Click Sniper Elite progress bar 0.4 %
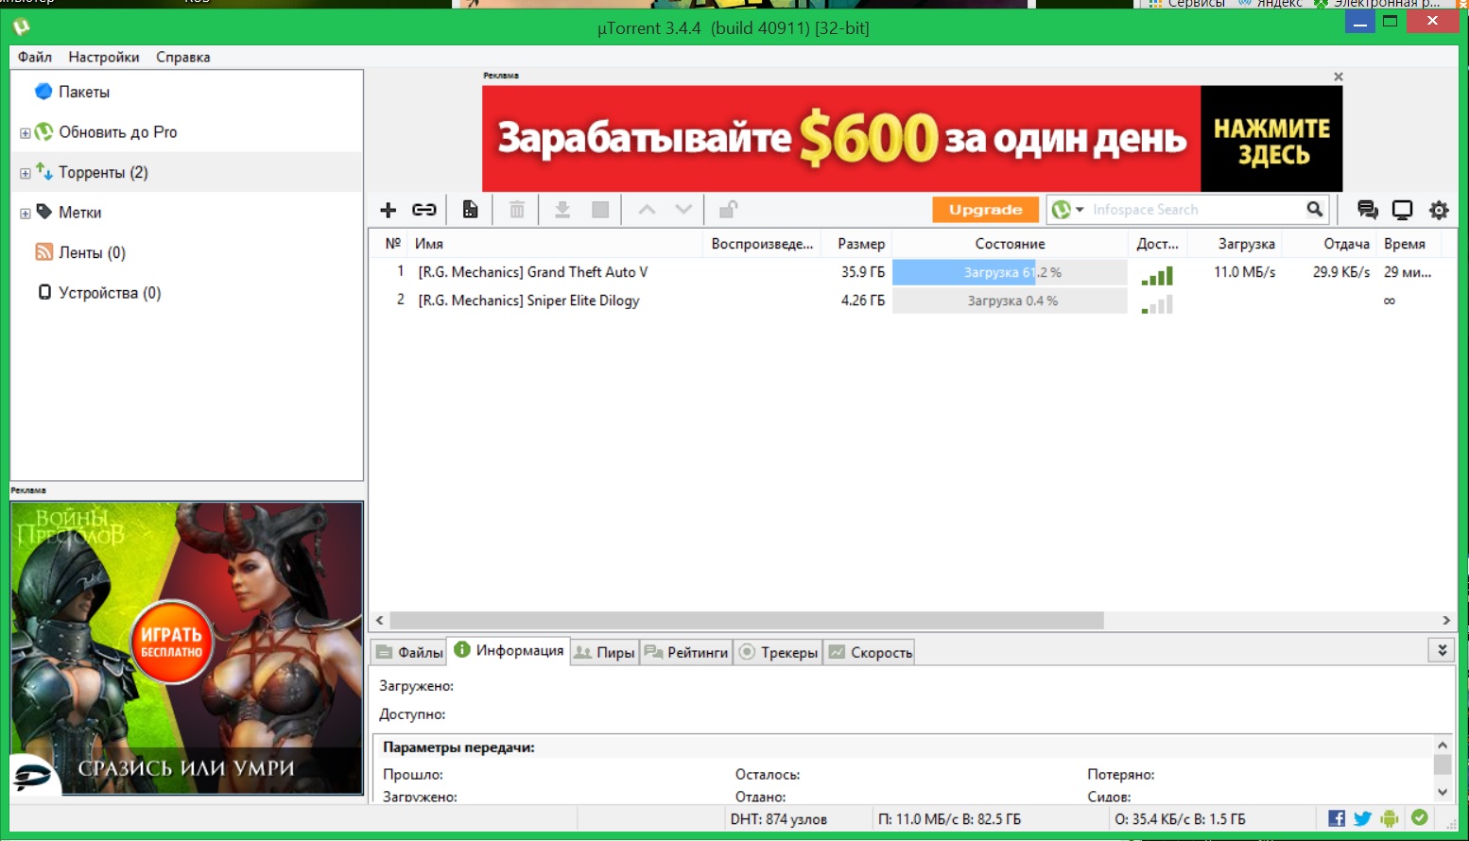The image size is (1469, 841). pos(1010,300)
